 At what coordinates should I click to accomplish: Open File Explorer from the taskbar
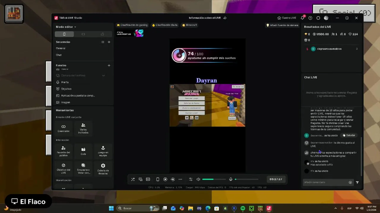pyautogui.click(x=190, y=208)
